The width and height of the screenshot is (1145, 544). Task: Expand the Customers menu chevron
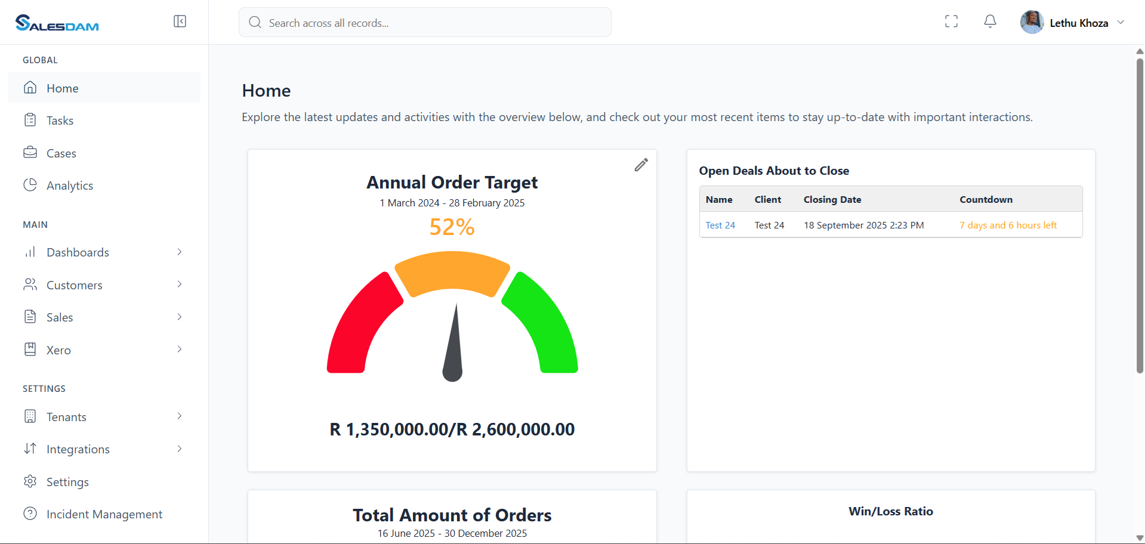tap(179, 285)
